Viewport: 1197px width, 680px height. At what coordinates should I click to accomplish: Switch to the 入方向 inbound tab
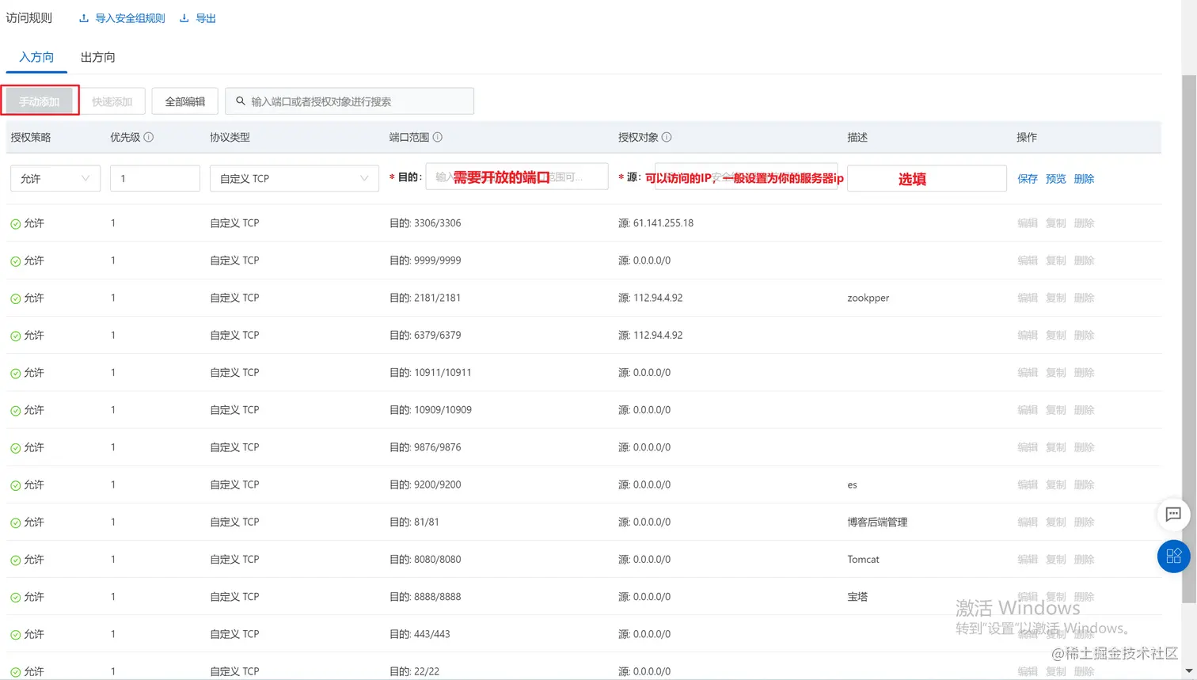[36, 57]
